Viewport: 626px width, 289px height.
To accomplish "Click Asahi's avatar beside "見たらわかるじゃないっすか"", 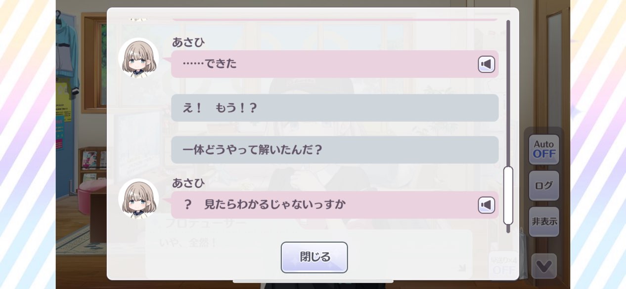I will pyautogui.click(x=138, y=199).
